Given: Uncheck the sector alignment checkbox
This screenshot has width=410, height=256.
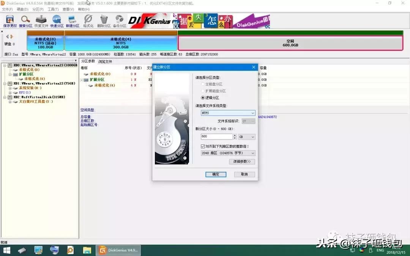Looking at the screenshot, I should [203, 146].
